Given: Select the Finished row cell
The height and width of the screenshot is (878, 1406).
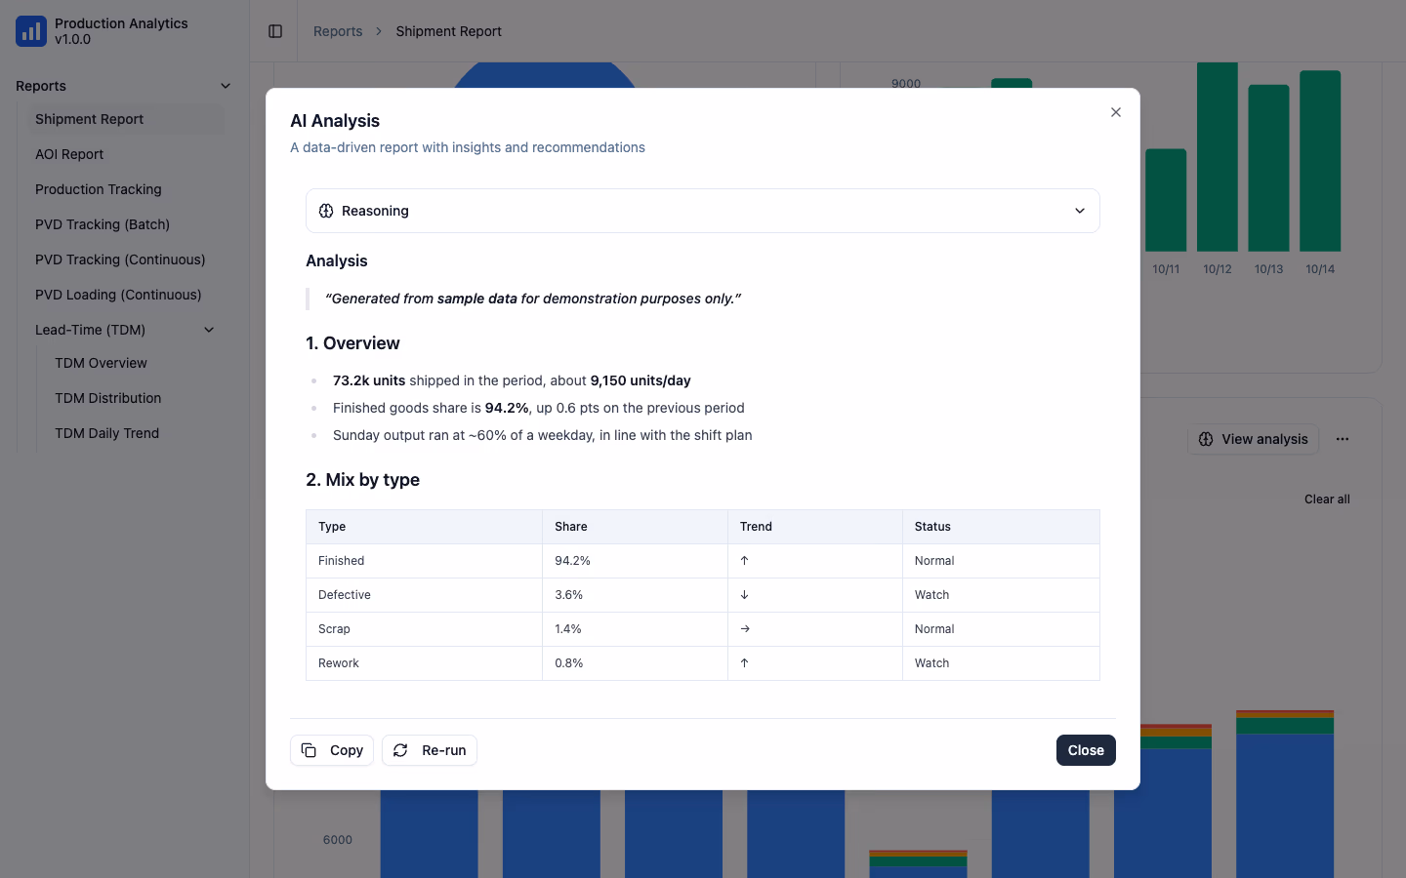Looking at the screenshot, I should (424, 561).
